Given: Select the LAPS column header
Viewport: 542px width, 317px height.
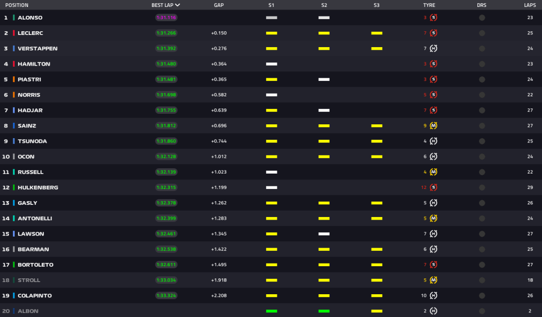Looking at the screenshot, I should [530, 5].
